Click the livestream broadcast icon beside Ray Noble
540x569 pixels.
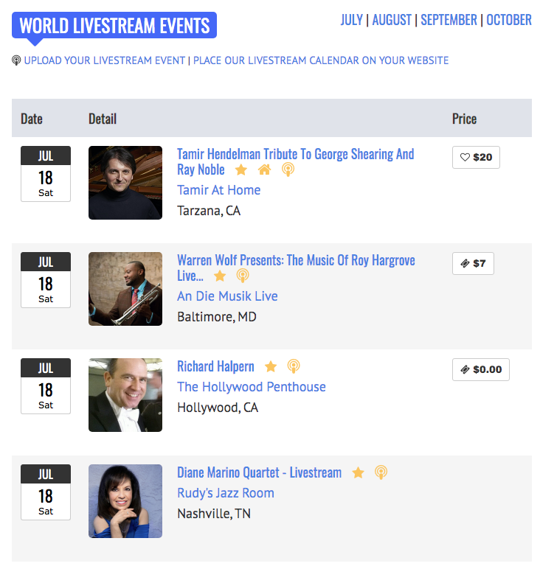pos(288,170)
